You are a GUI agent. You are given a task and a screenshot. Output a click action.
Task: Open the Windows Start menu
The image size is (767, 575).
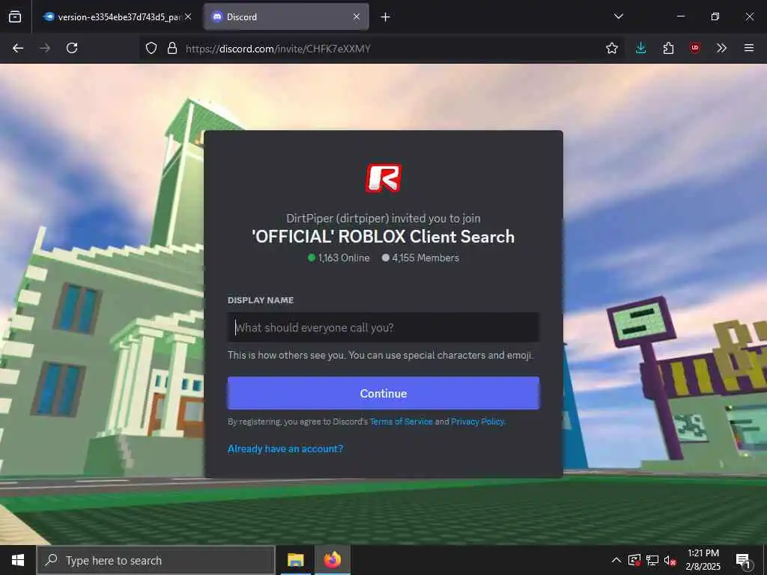(18, 560)
